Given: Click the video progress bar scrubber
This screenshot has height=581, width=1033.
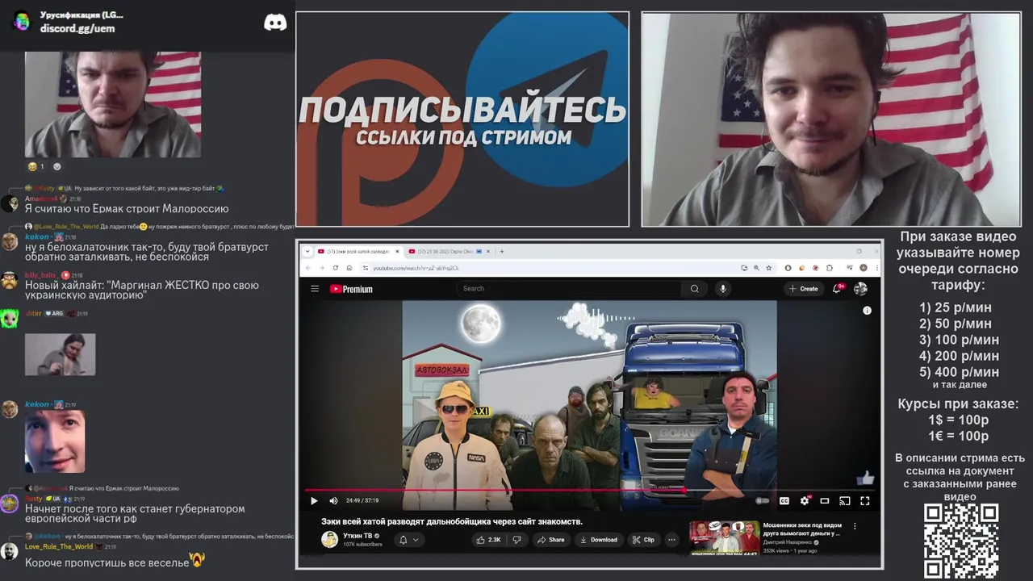Looking at the screenshot, I should click(684, 490).
